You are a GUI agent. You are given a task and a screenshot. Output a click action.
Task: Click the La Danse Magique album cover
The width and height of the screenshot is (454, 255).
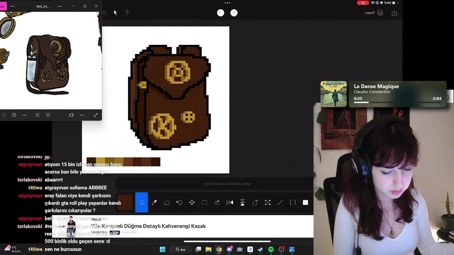[334, 94]
